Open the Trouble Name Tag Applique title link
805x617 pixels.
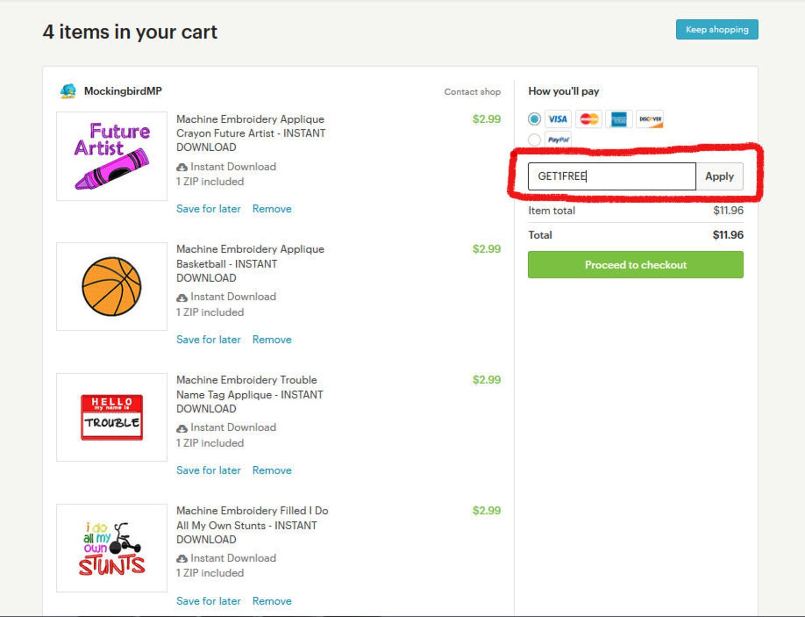click(x=249, y=394)
